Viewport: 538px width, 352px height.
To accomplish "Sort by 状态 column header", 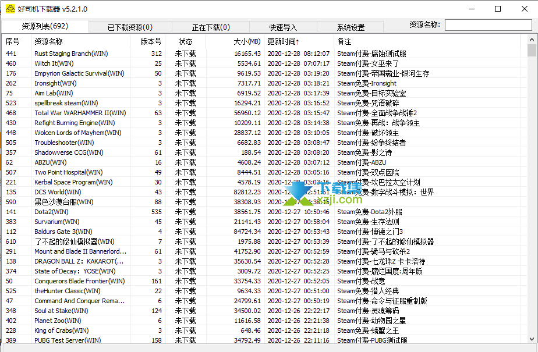I will tap(185, 41).
